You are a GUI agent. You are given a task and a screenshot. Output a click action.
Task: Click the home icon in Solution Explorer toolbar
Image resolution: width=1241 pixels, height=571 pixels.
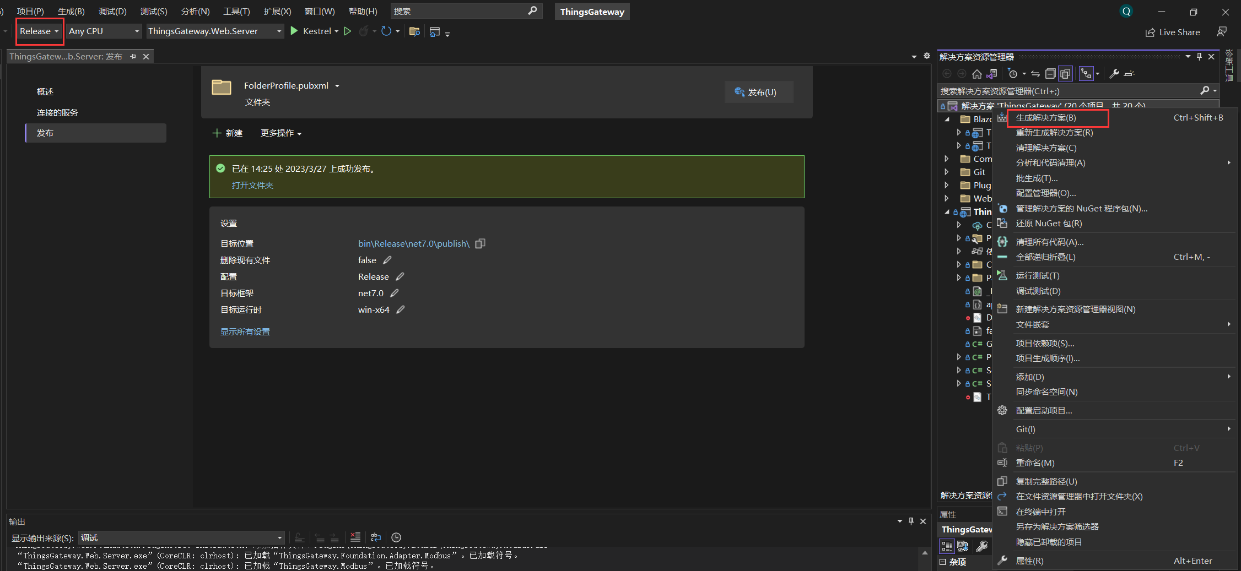point(976,74)
